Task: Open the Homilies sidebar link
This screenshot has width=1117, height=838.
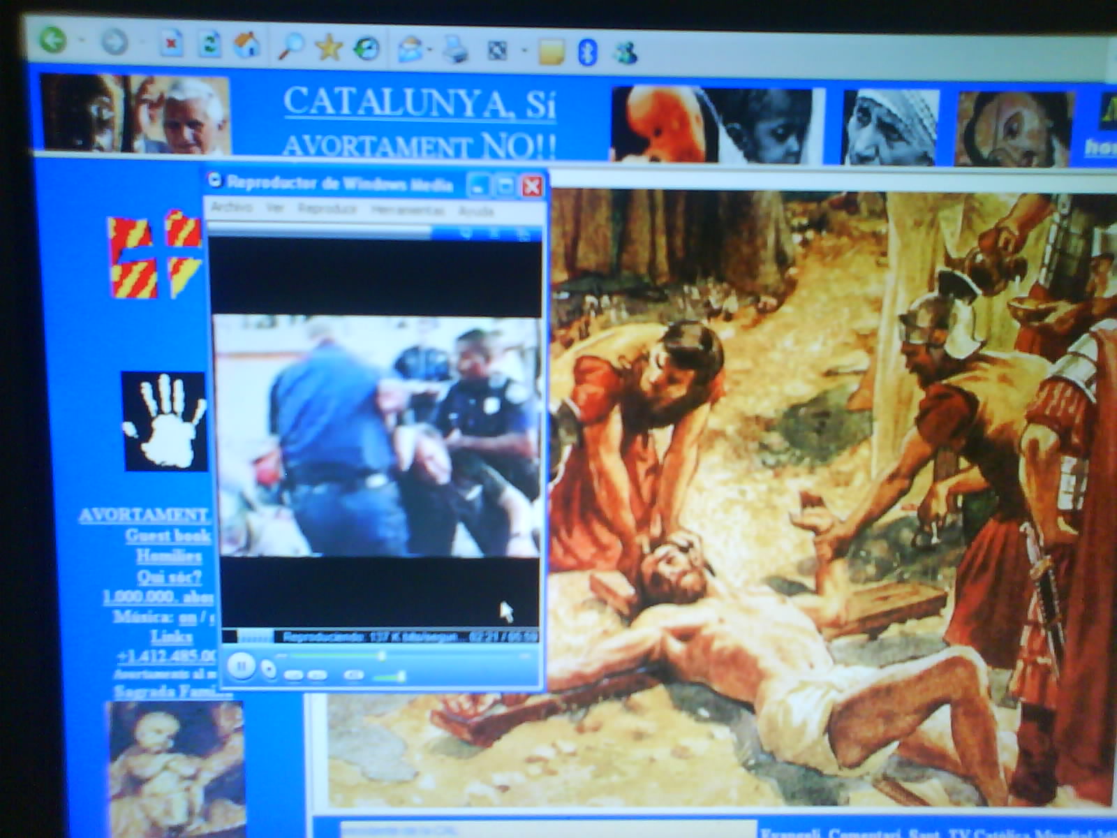Action: (169, 556)
